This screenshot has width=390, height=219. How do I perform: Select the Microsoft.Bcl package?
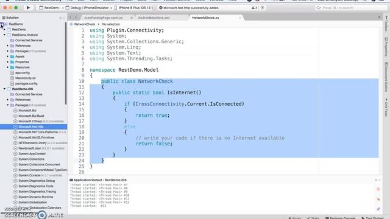pyautogui.click(x=27, y=111)
